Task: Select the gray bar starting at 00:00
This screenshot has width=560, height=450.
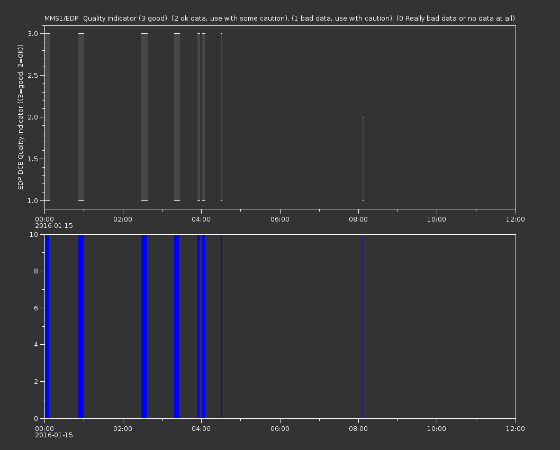Action: (x=48, y=117)
